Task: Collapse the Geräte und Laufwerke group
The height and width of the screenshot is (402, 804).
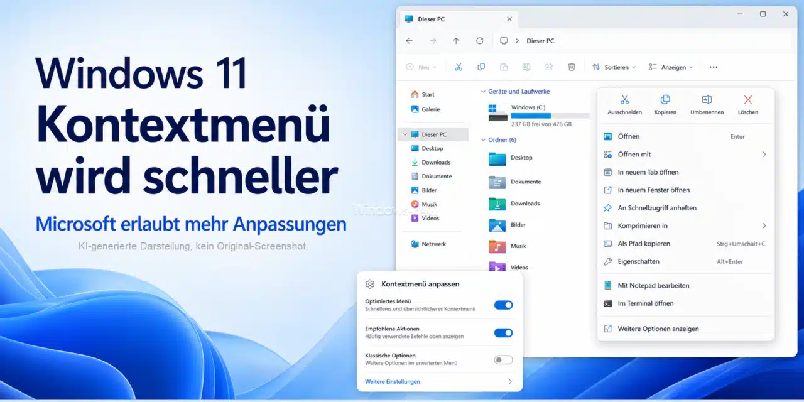Action: pyautogui.click(x=483, y=92)
